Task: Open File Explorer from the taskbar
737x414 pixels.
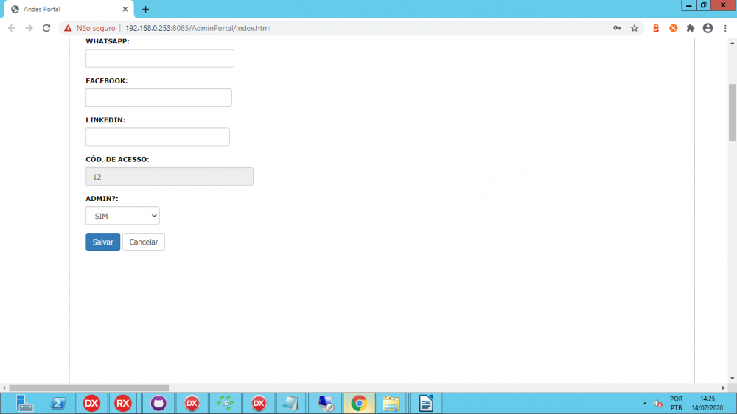Action: (391, 403)
